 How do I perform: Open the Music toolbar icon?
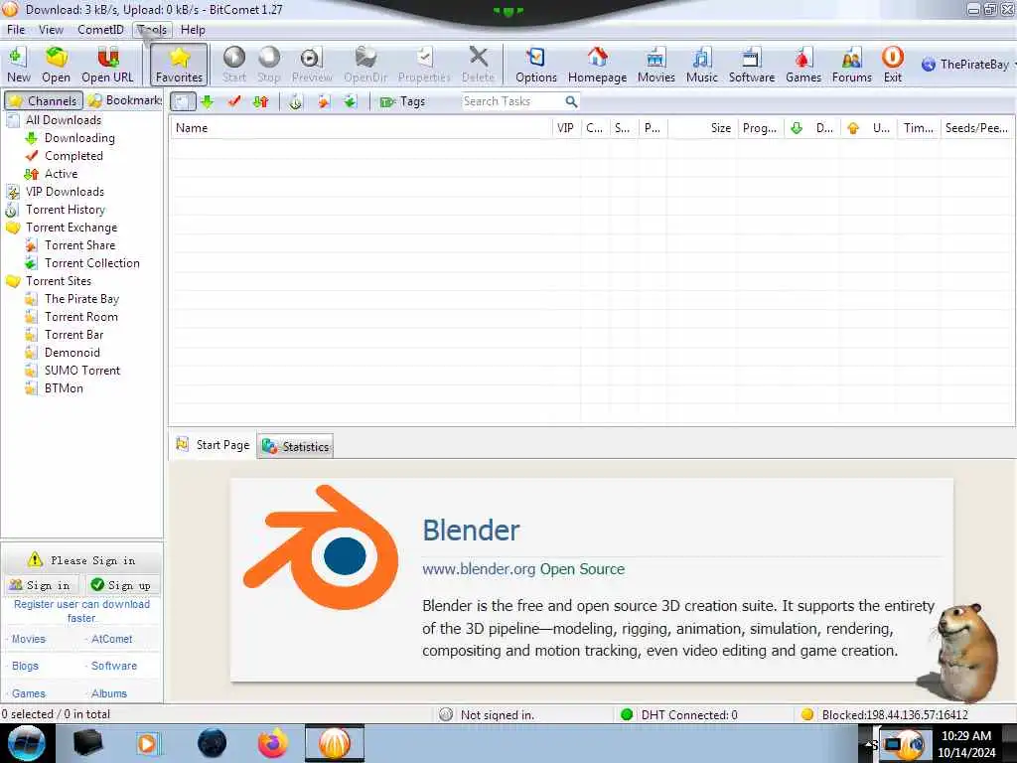pyautogui.click(x=702, y=65)
